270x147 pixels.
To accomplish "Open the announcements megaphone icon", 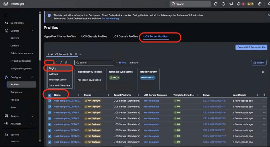I will pyautogui.click(x=231, y=4).
